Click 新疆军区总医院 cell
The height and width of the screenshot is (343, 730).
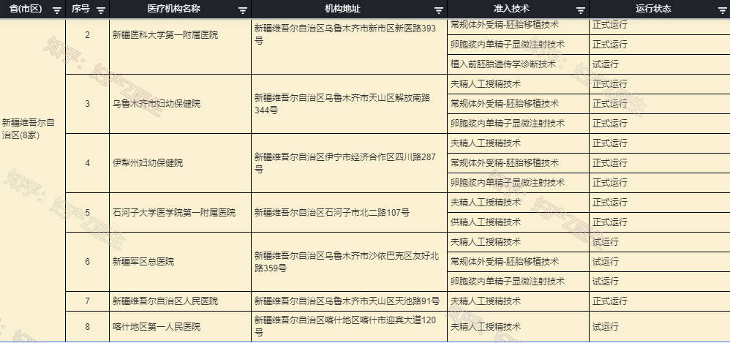coord(180,262)
